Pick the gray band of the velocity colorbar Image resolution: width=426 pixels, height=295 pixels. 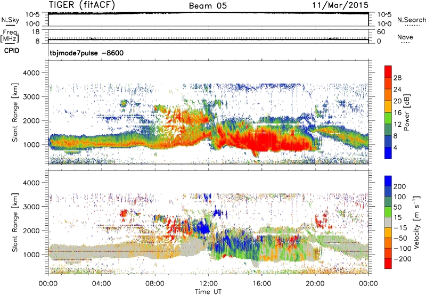[388, 223]
